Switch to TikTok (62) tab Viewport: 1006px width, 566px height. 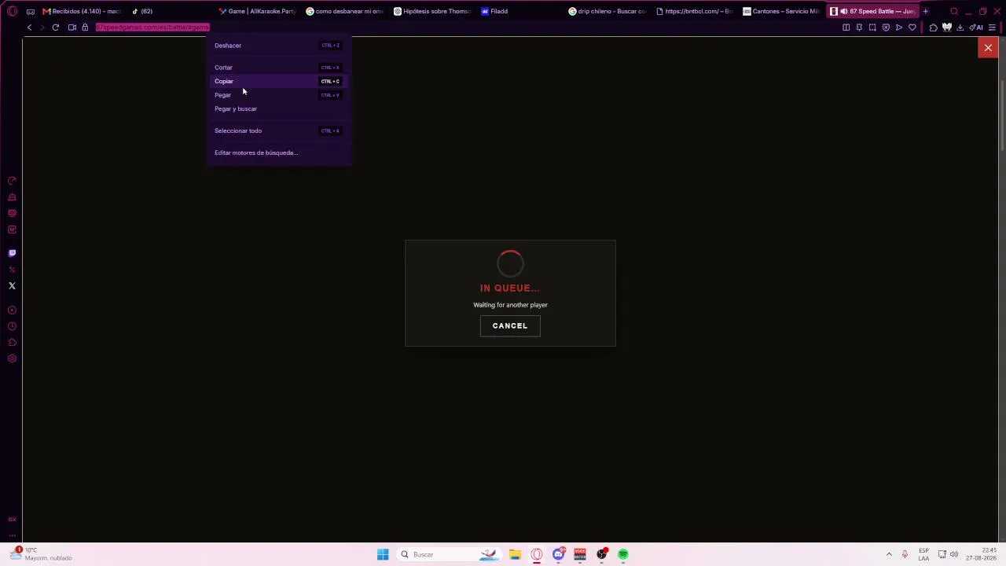click(169, 11)
